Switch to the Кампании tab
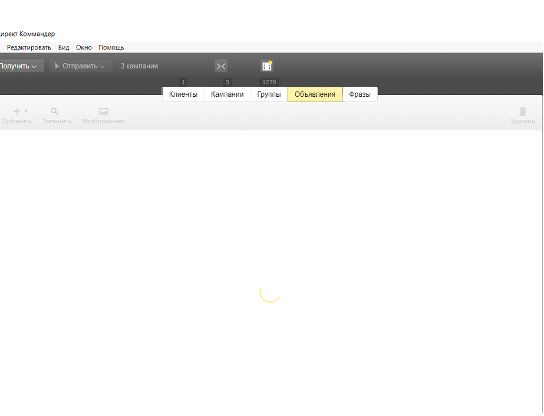This screenshot has height=416, width=544. [227, 94]
